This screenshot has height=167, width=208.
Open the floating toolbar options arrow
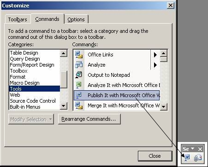[192, 148]
